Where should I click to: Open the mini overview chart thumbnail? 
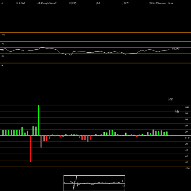[94, 183]
